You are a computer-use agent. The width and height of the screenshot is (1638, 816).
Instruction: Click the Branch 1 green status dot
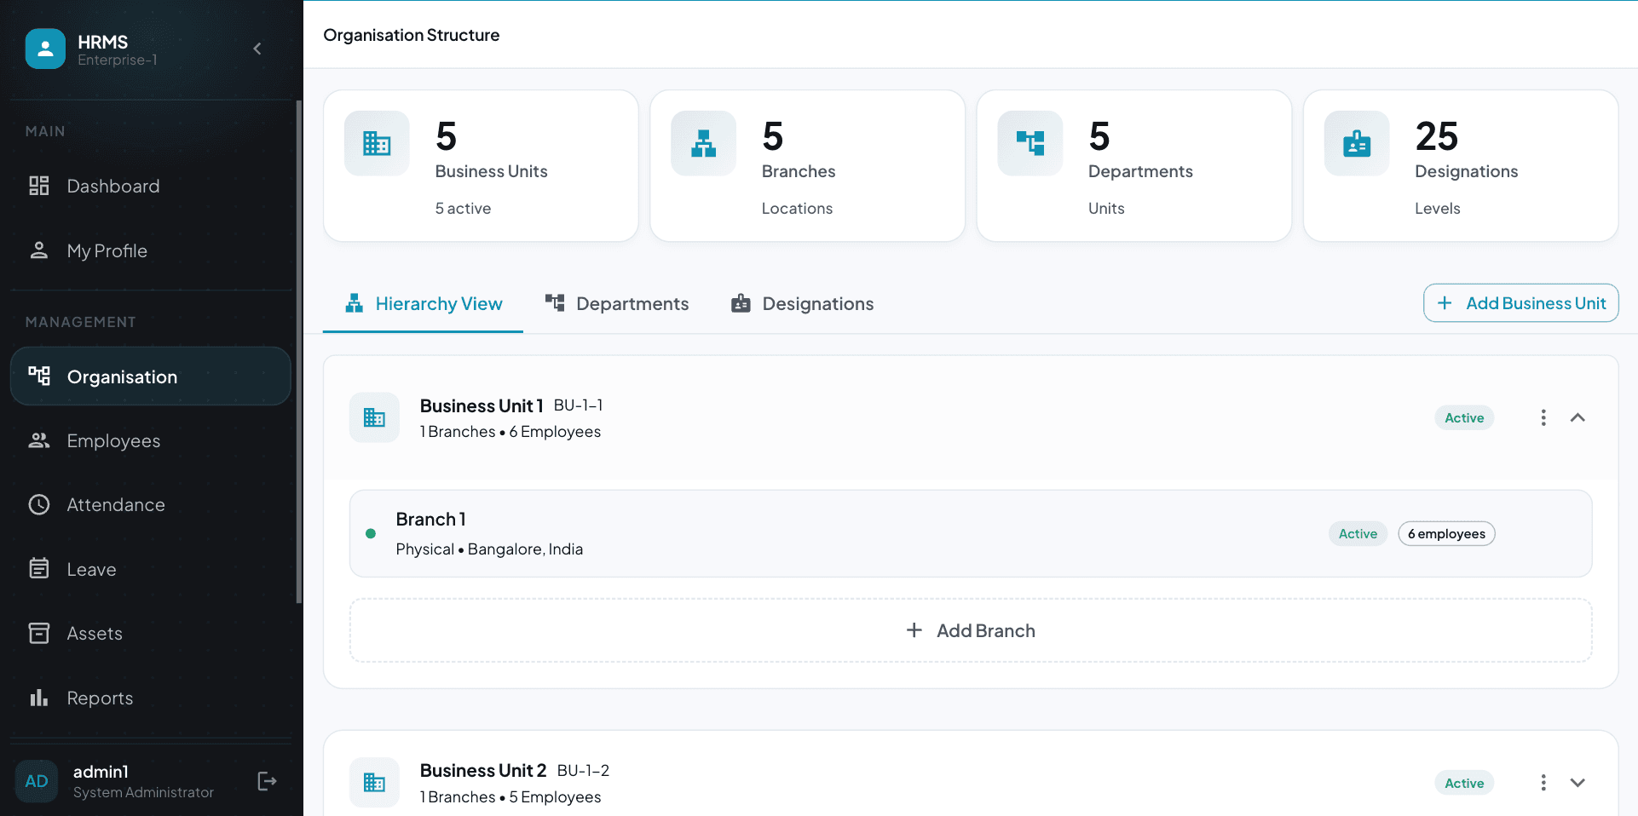pyautogui.click(x=371, y=534)
